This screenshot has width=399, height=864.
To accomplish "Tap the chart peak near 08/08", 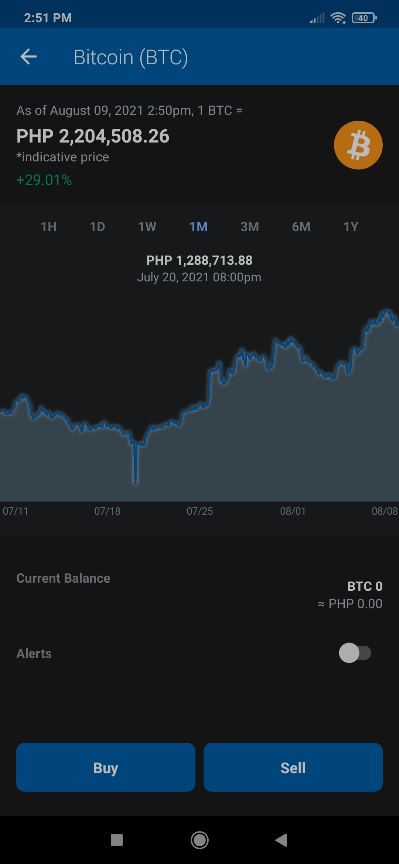I will pos(386,312).
